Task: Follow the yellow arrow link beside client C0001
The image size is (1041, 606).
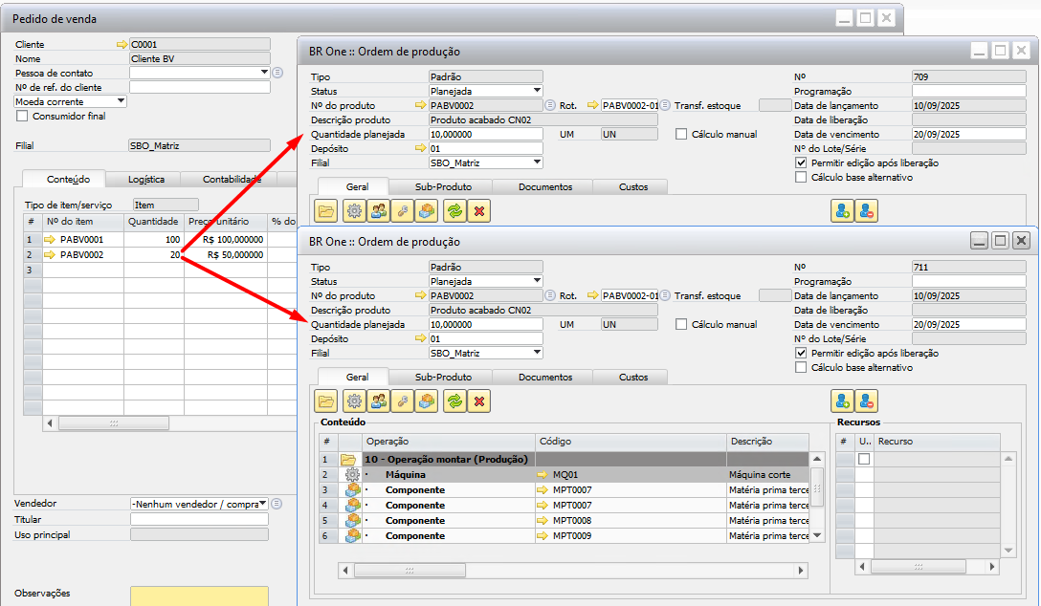Action: pyautogui.click(x=121, y=44)
